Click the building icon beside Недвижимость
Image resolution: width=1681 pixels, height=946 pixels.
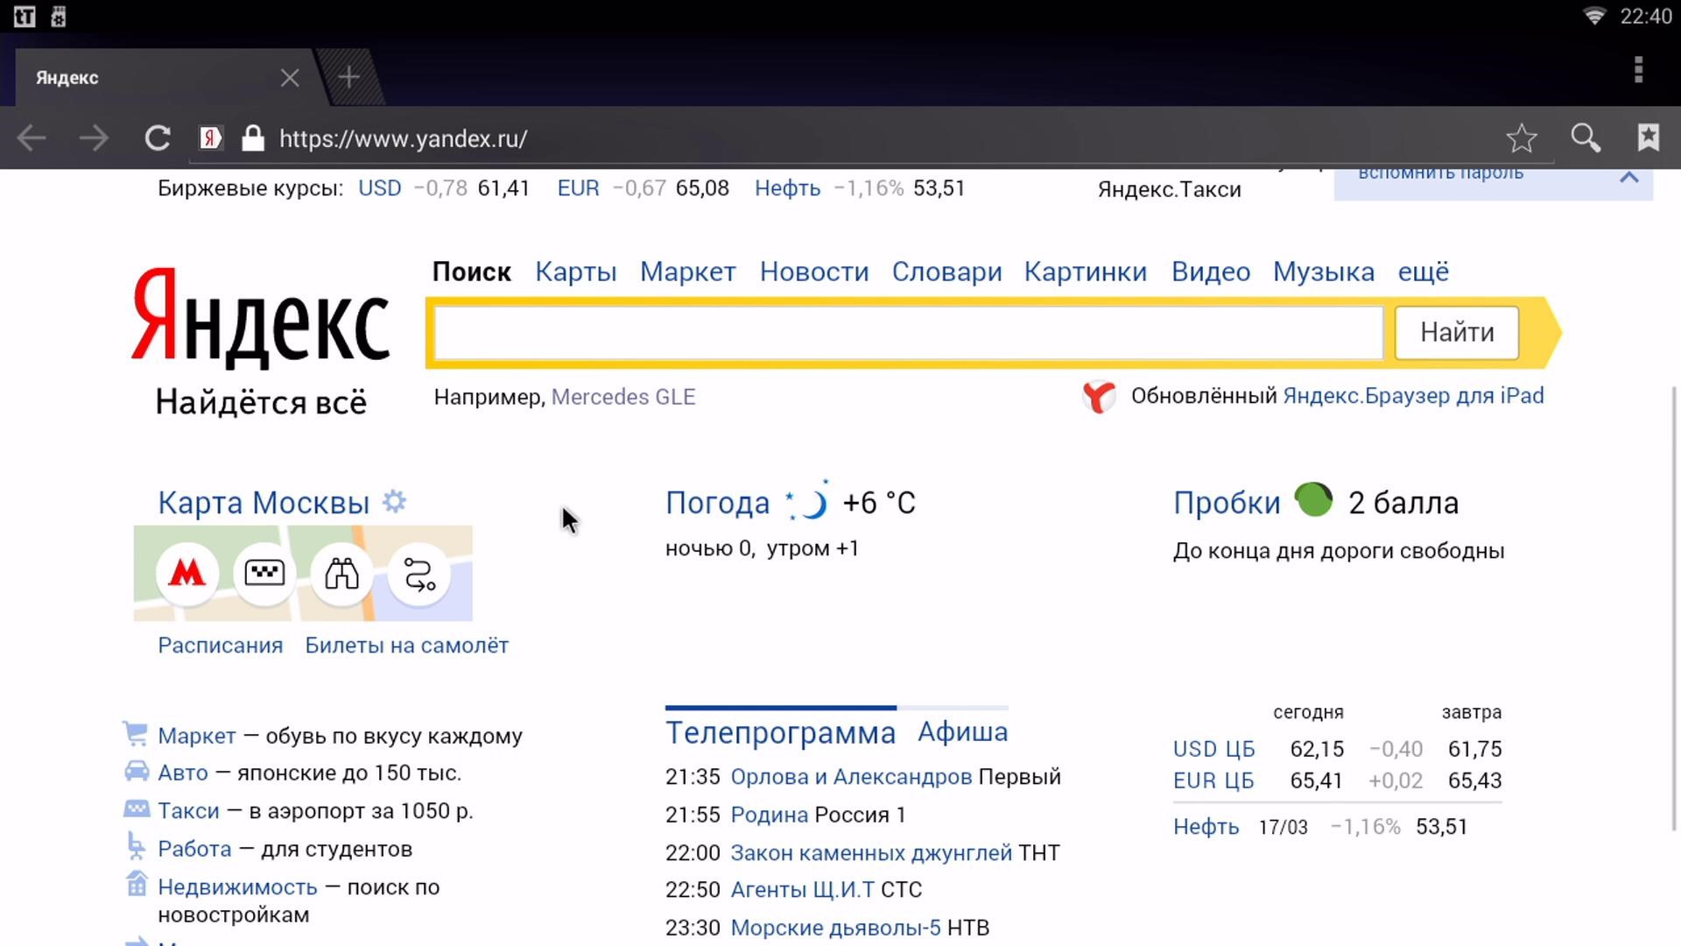(x=137, y=884)
